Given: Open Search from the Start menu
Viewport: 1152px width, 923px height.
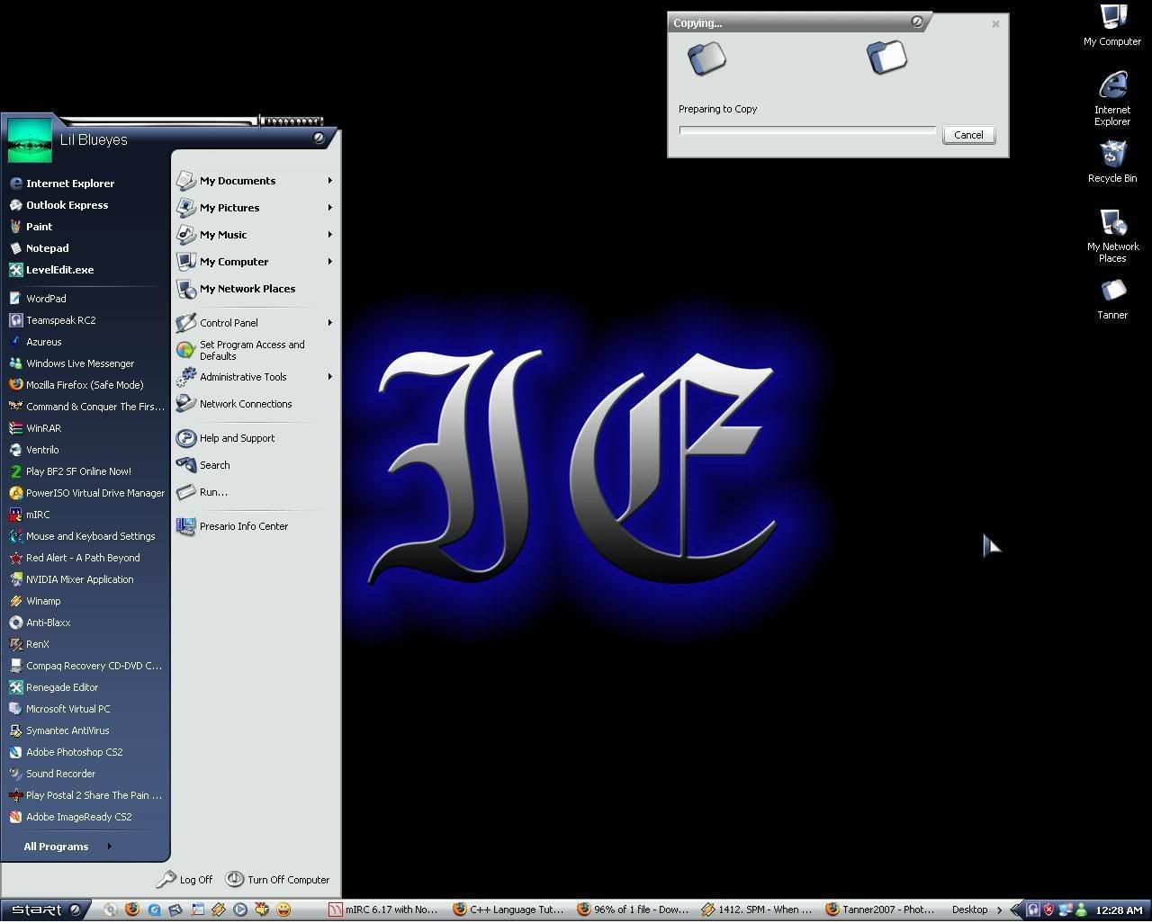Looking at the screenshot, I should coord(202,465).
